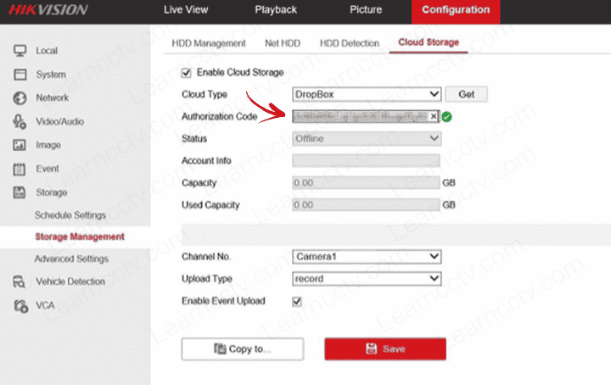Open the Image settings icon

click(x=20, y=145)
